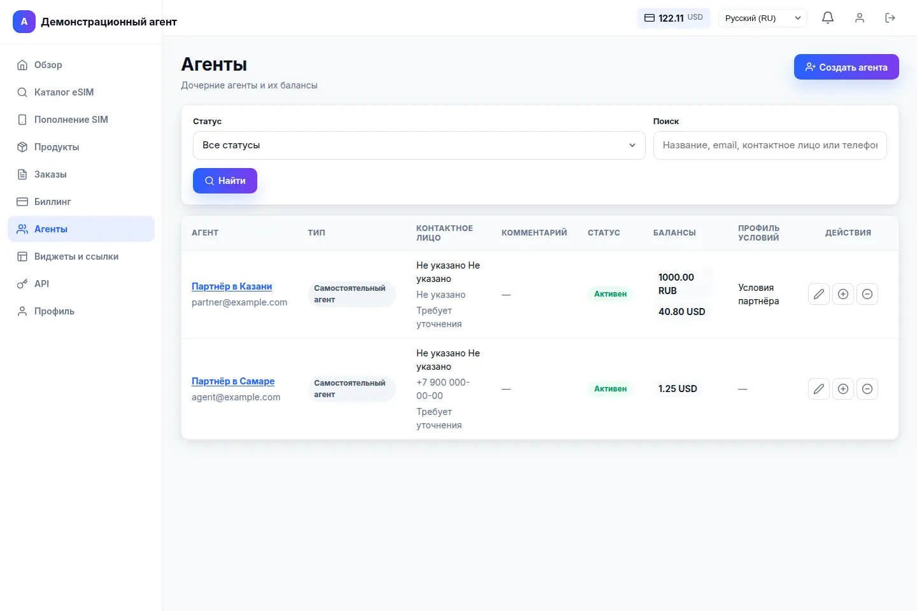Open Каталог eSIM from sidebar
Viewport: 917px width, 611px height.
[x=82, y=92]
